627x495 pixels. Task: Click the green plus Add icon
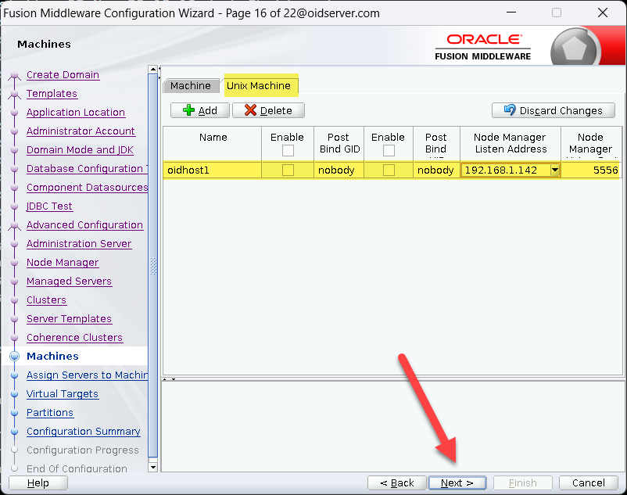188,110
